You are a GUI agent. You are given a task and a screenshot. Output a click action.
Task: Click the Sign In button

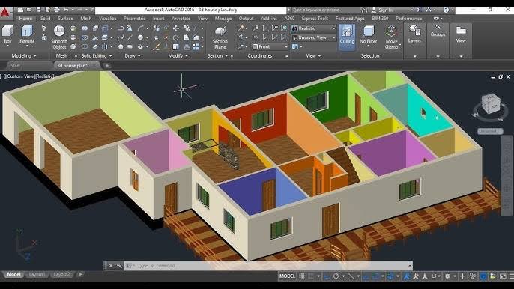(382, 10)
